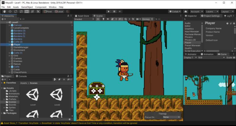Toggle scene lighting bulb icon

tap(103, 19)
